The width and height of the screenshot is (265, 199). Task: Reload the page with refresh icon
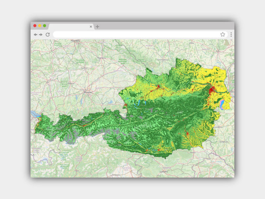pos(48,34)
